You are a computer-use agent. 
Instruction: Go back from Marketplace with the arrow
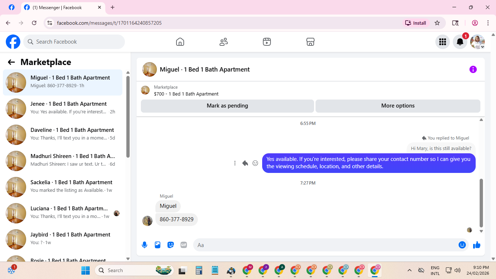(x=11, y=62)
